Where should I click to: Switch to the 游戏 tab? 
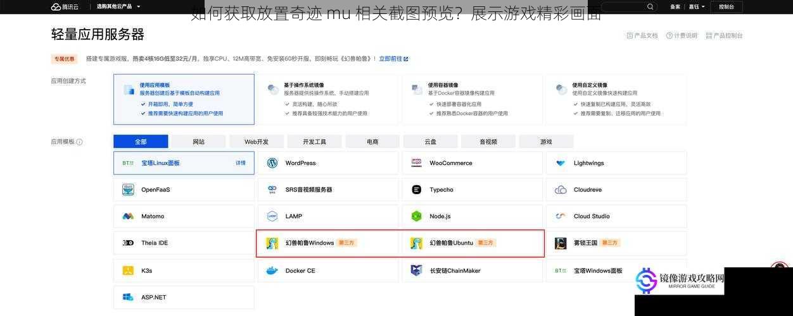546,142
